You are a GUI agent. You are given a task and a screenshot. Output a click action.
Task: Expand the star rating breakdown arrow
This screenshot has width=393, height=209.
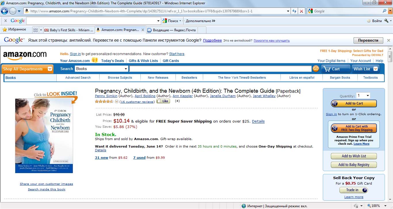point(117,101)
